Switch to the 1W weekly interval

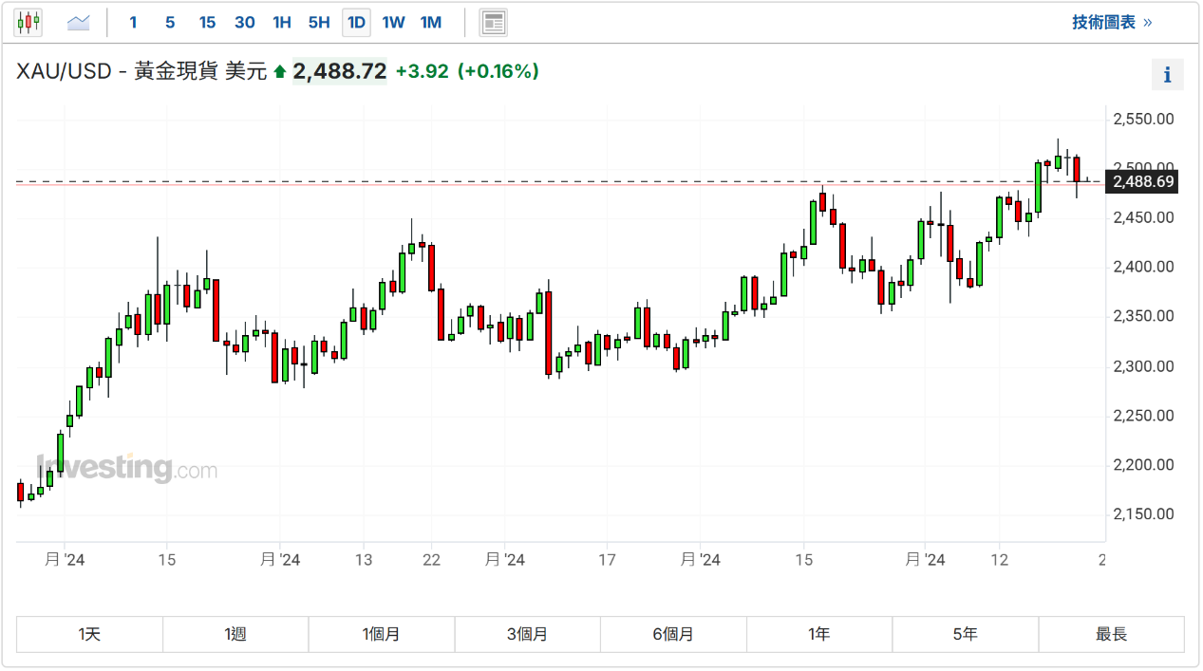[x=393, y=22]
